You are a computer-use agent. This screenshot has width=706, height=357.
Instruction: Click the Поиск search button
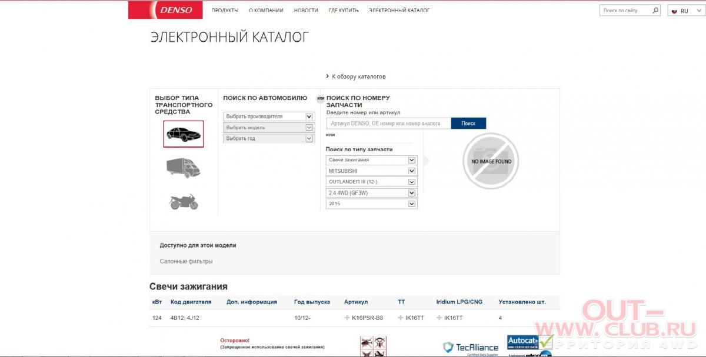tap(468, 124)
